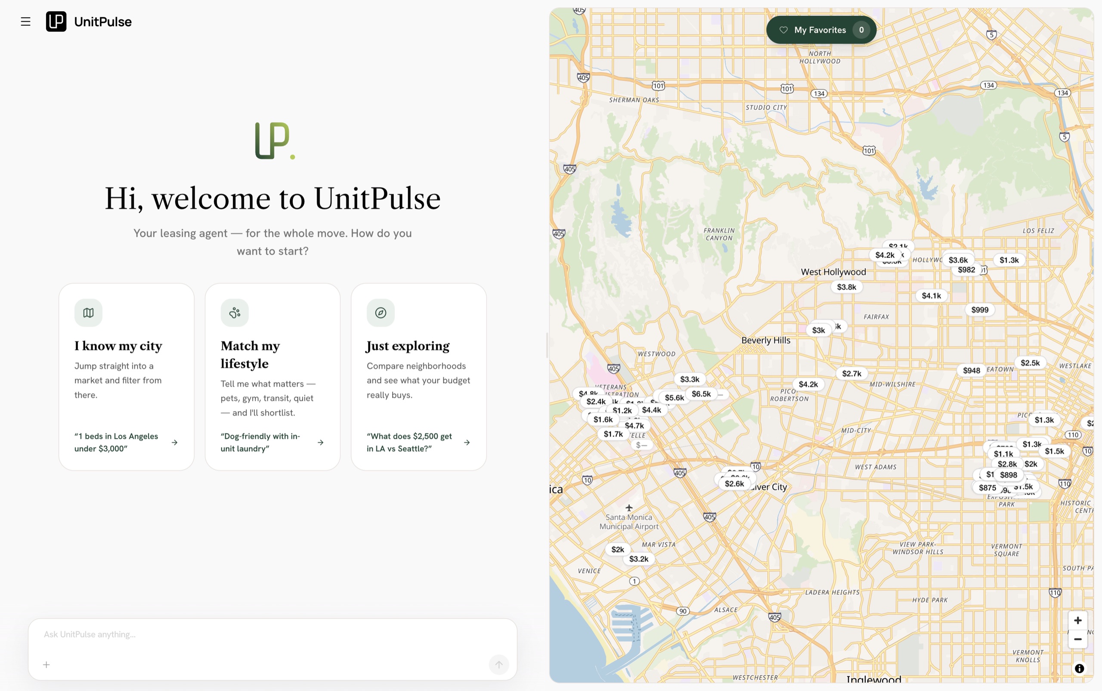Viewport: 1102px width, 691px height.
Task: Click the $999 map price marker
Action: tap(980, 310)
